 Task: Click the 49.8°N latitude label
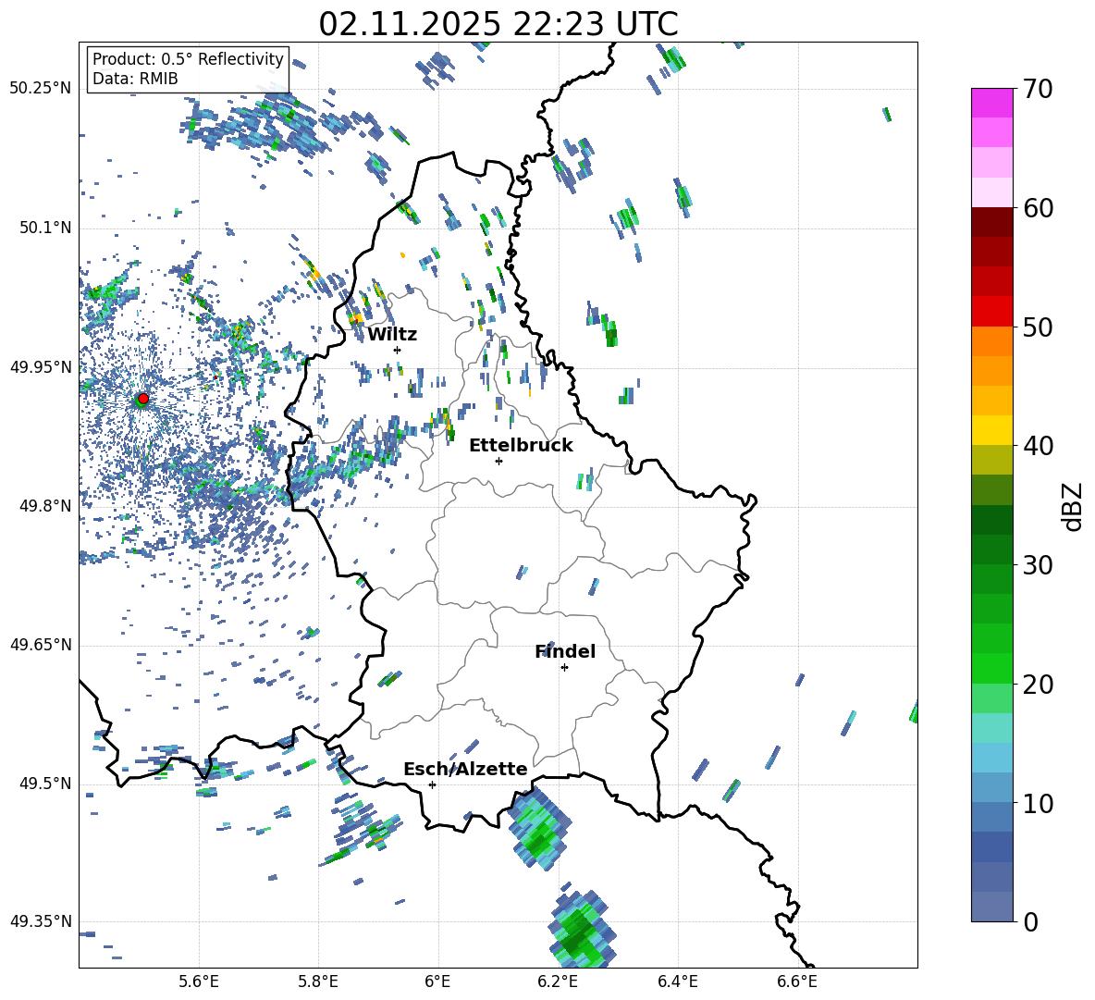coord(45,506)
